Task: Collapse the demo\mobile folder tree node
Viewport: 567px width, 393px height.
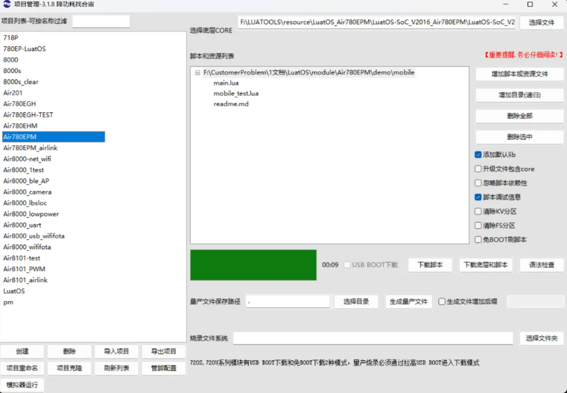Action: [x=197, y=73]
